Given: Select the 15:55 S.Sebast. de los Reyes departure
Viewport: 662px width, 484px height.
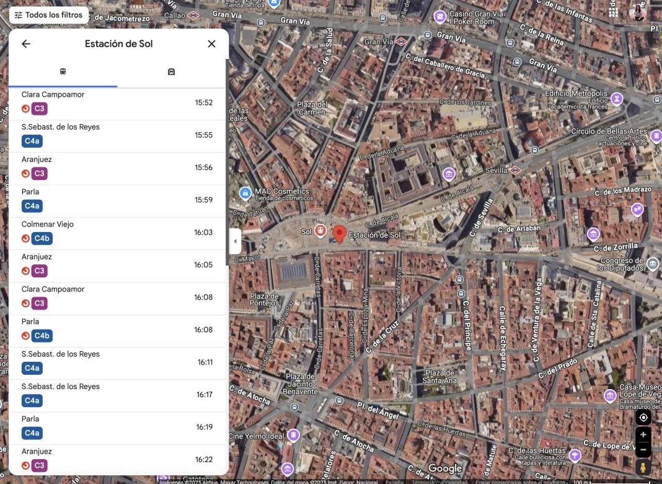Looking at the screenshot, I should pos(117,135).
